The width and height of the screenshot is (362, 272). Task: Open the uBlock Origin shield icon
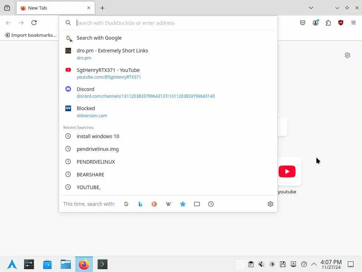pos(340,23)
